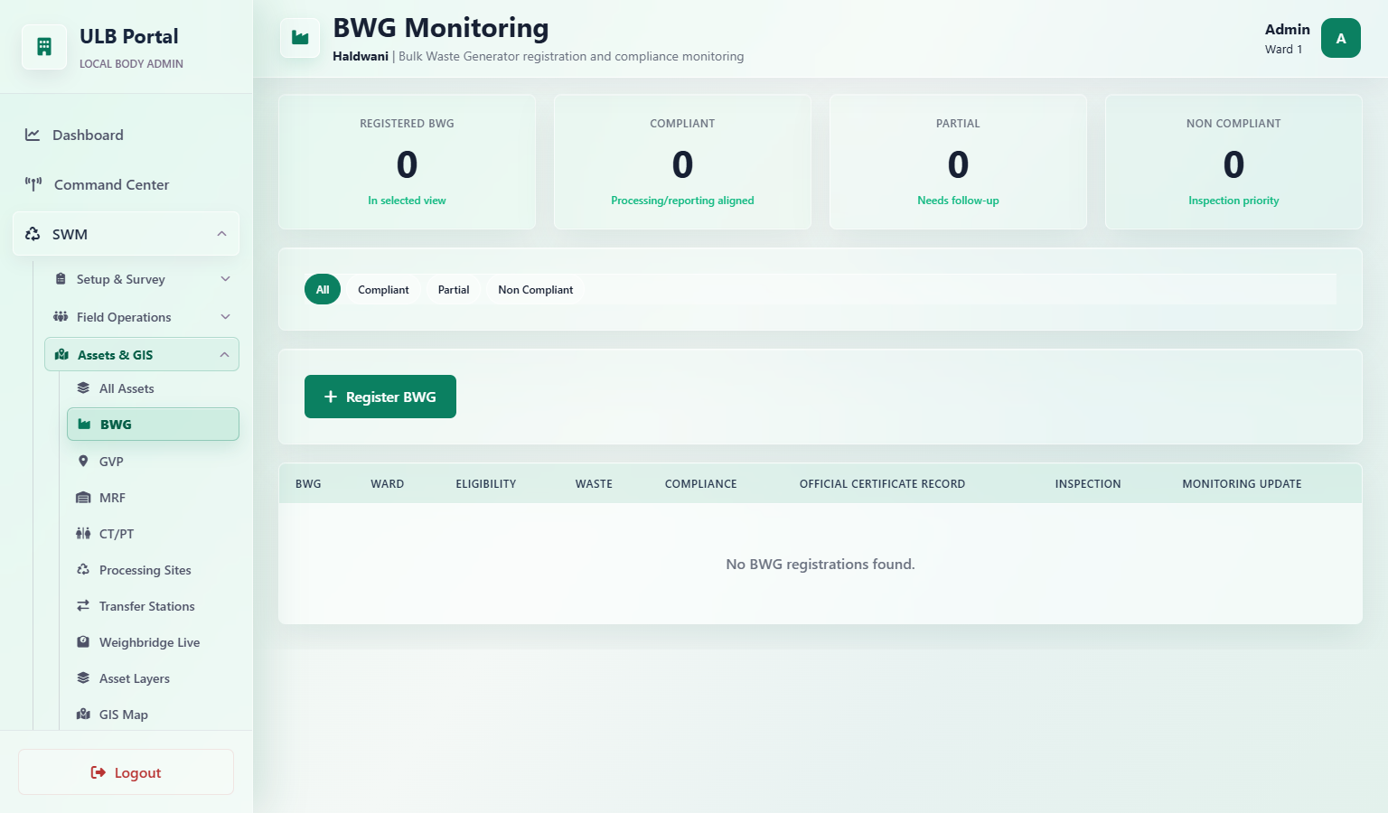Click the COMPLIANCE column header
The width and height of the screenshot is (1388, 813).
click(x=700, y=484)
